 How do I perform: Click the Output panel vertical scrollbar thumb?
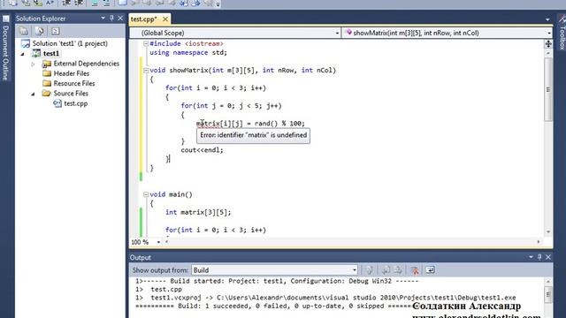[x=548, y=293]
